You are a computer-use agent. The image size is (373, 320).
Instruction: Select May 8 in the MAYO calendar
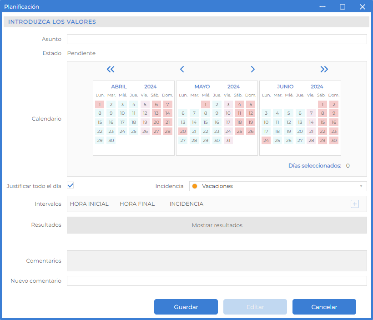[206, 113]
